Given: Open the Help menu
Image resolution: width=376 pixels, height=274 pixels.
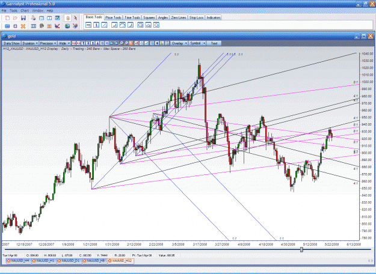Looking at the screenshot, I should [x=50, y=11].
